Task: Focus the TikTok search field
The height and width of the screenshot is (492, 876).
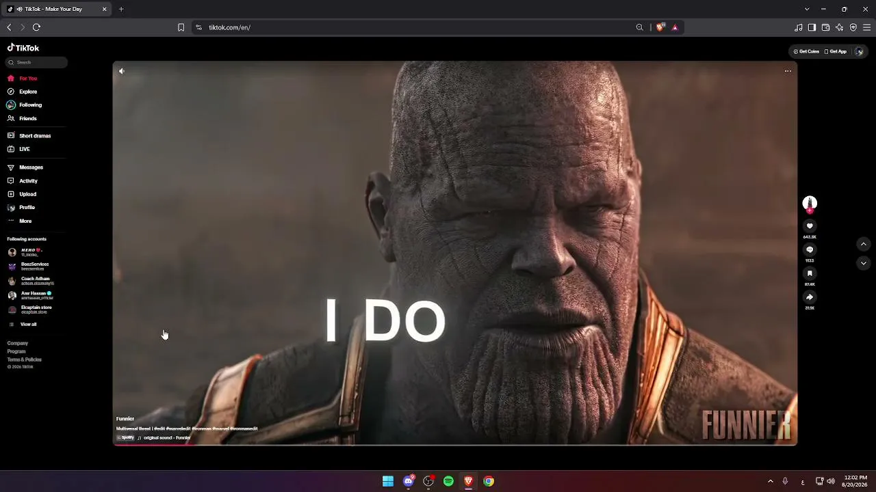Action: point(37,62)
